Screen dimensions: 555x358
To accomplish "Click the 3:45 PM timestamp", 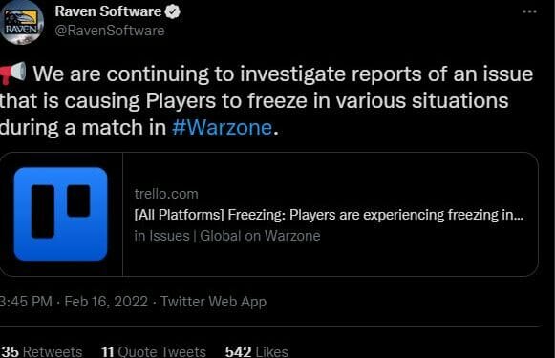I will tap(26, 302).
